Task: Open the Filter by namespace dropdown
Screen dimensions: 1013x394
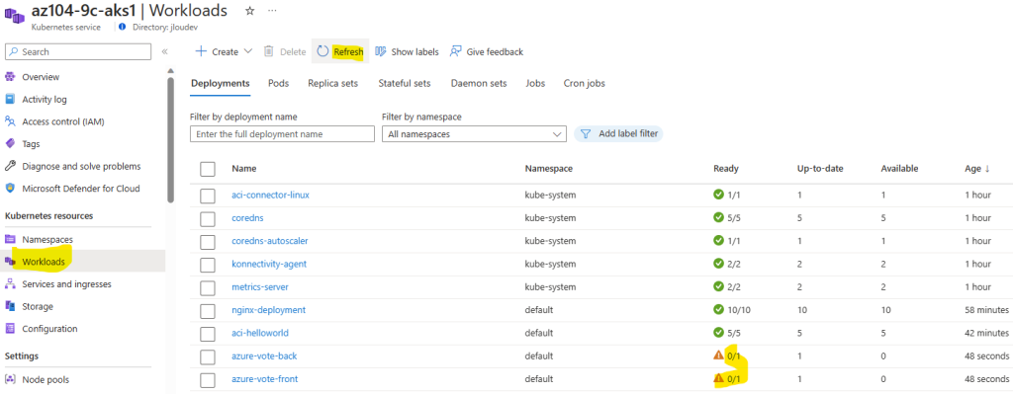Action: click(x=474, y=134)
